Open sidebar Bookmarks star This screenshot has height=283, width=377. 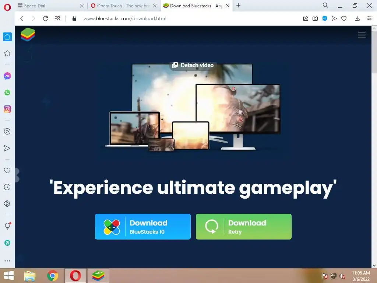(x=7, y=53)
